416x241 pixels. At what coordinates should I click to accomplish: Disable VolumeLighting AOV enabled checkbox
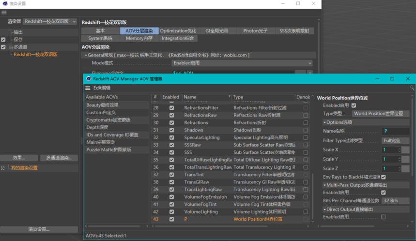click(x=171, y=212)
